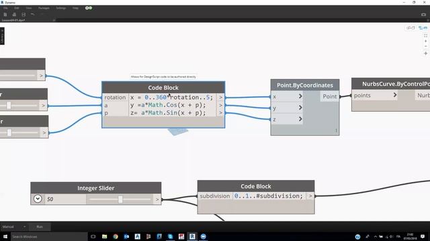Screen dimensions: 430x241
Task: Click the Integer Slider node title
Action: pos(95,188)
